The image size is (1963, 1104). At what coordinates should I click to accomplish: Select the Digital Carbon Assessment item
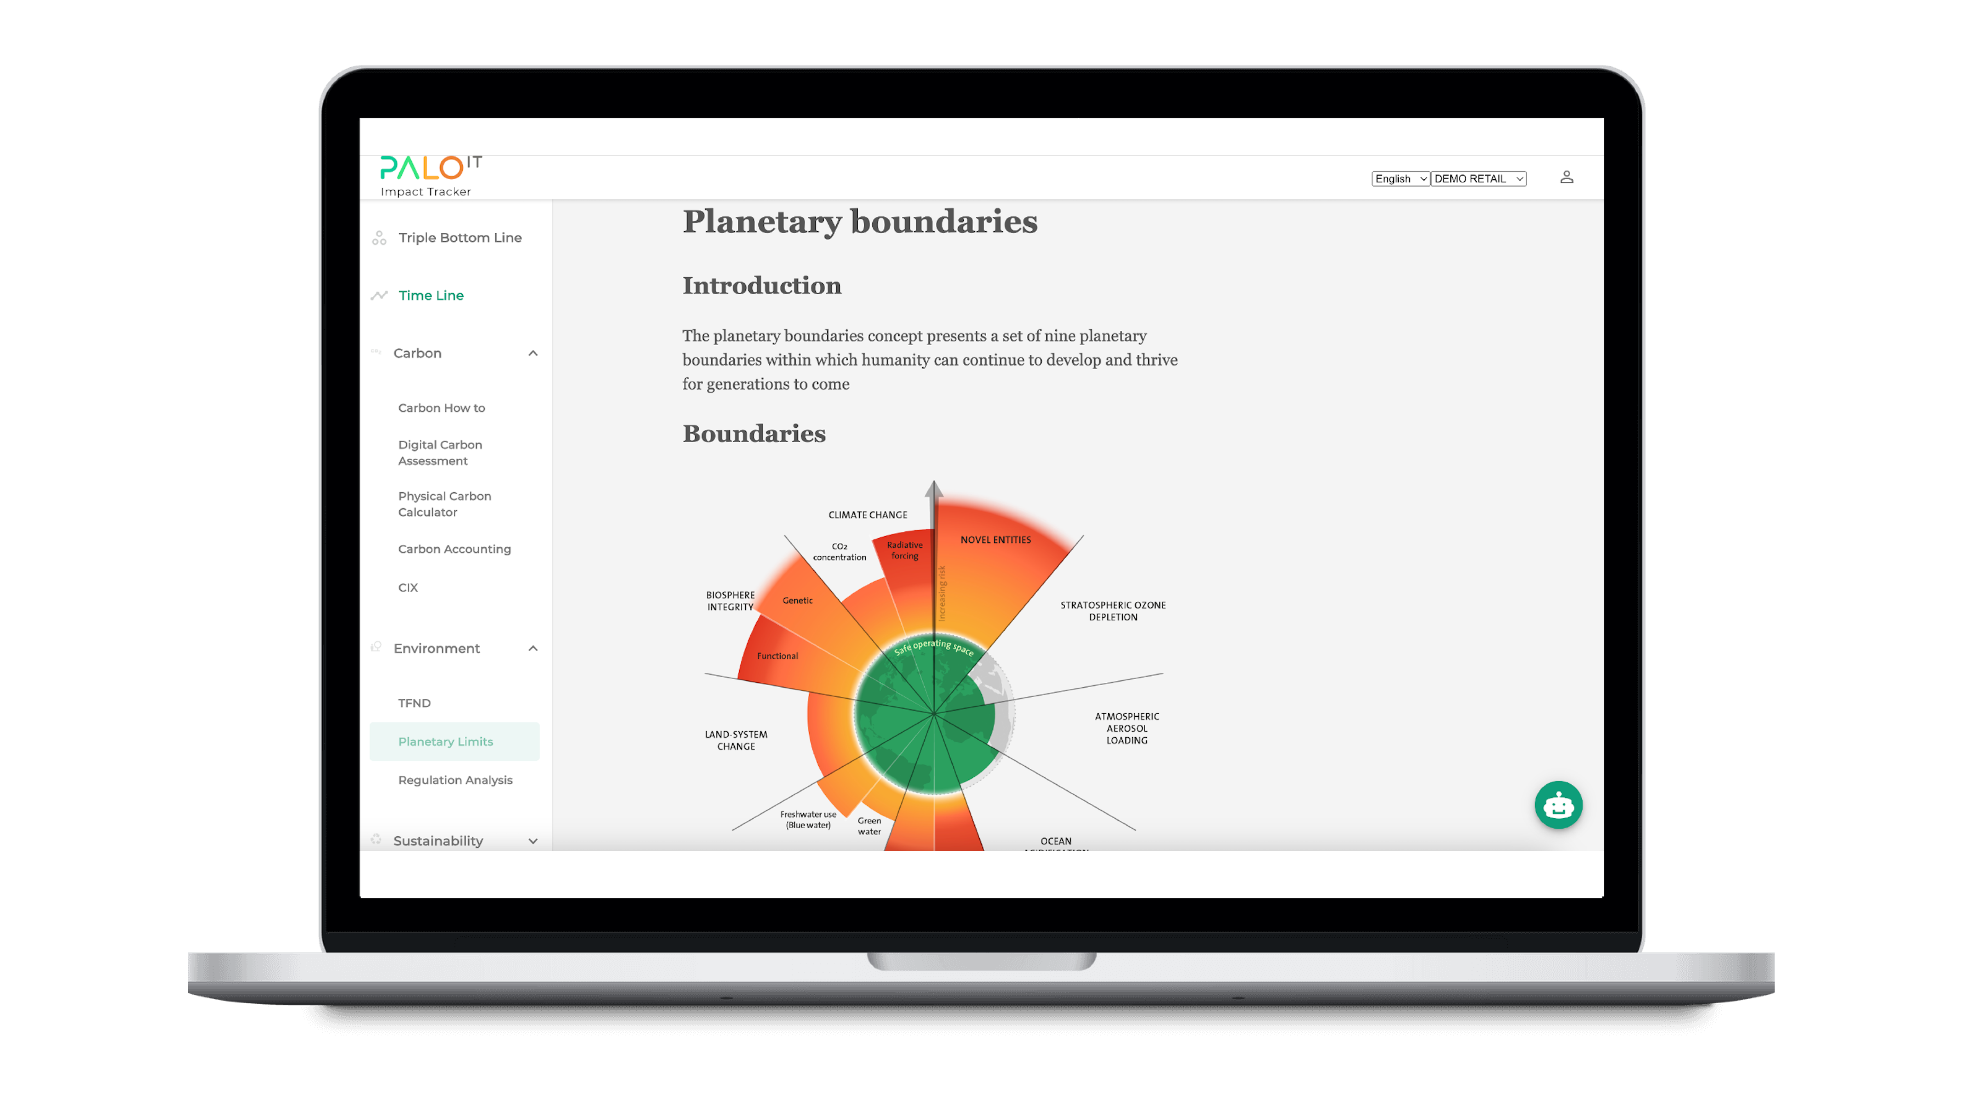(439, 452)
